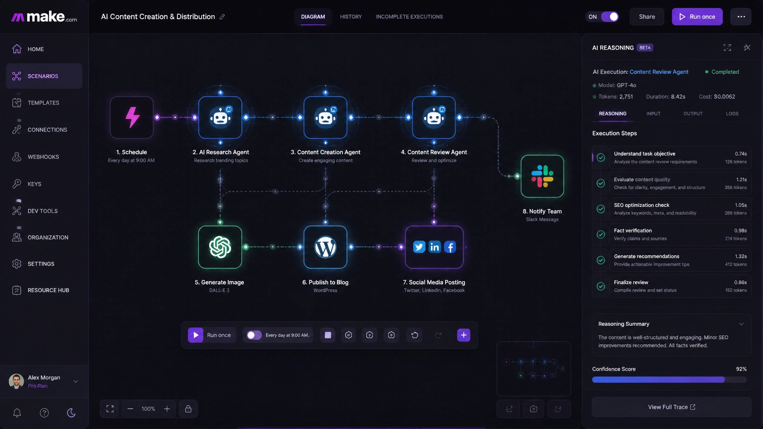The image size is (763, 429).
Task: Click the undo arrow in the toolbar
Action: [415, 335]
